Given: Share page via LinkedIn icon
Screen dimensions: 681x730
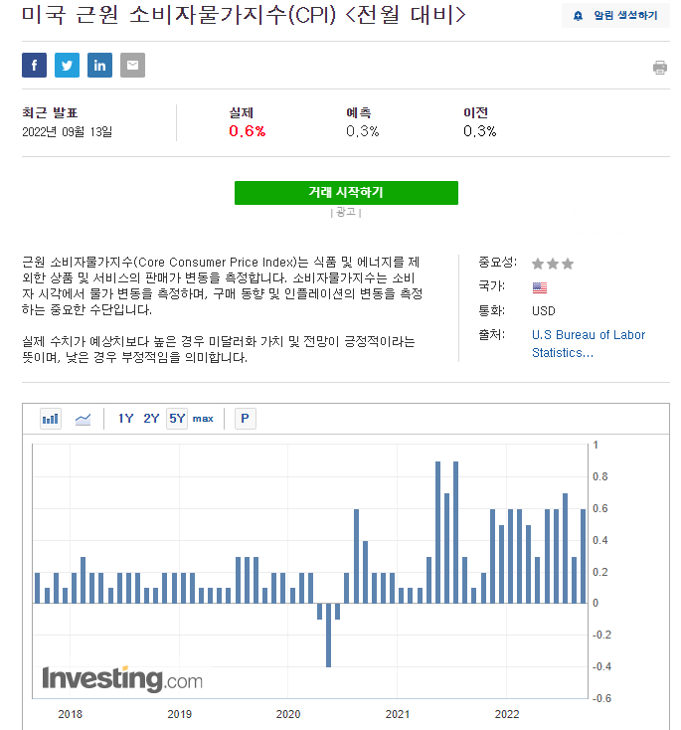Looking at the screenshot, I should (99, 66).
